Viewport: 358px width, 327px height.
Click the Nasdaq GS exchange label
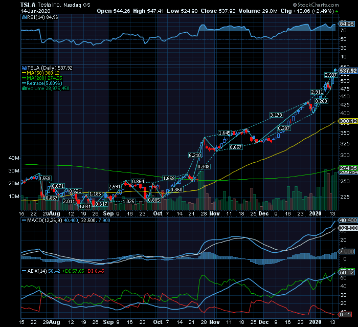point(77,5)
